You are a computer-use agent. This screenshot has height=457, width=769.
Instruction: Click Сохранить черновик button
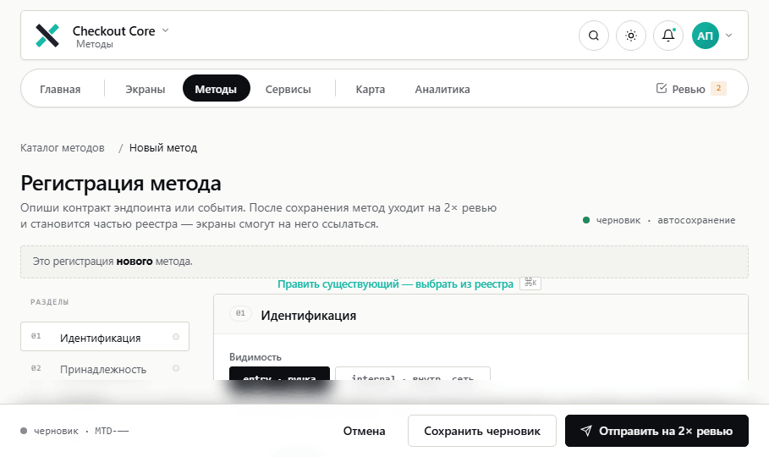pyautogui.click(x=482, y=431)
